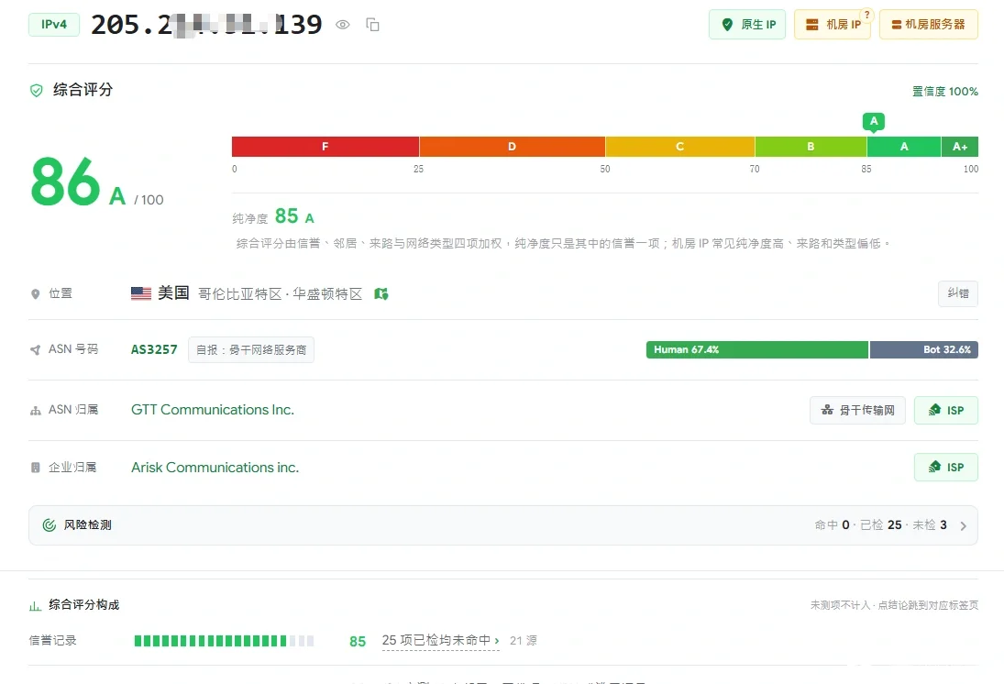
Task: Click the 纯净度 85 A value
Action: (x=294, y=216)
